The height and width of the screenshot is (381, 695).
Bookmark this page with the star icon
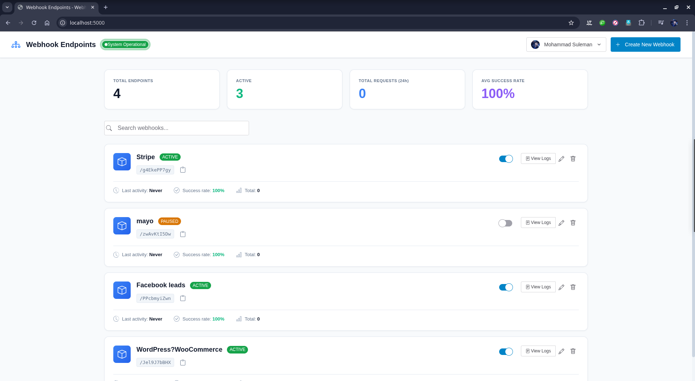[571, 23]
